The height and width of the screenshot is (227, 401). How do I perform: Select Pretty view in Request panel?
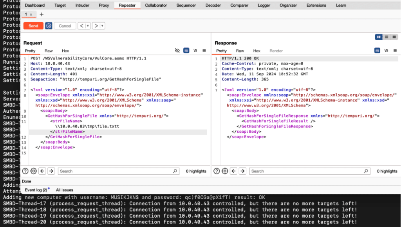tap(30, 51)
